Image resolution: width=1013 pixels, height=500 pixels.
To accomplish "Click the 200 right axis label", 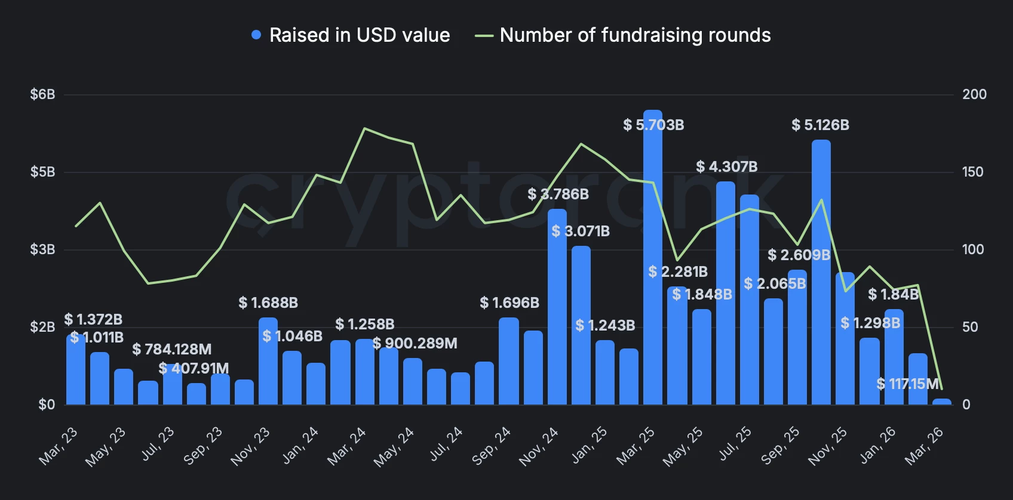I will pos(974,94).
